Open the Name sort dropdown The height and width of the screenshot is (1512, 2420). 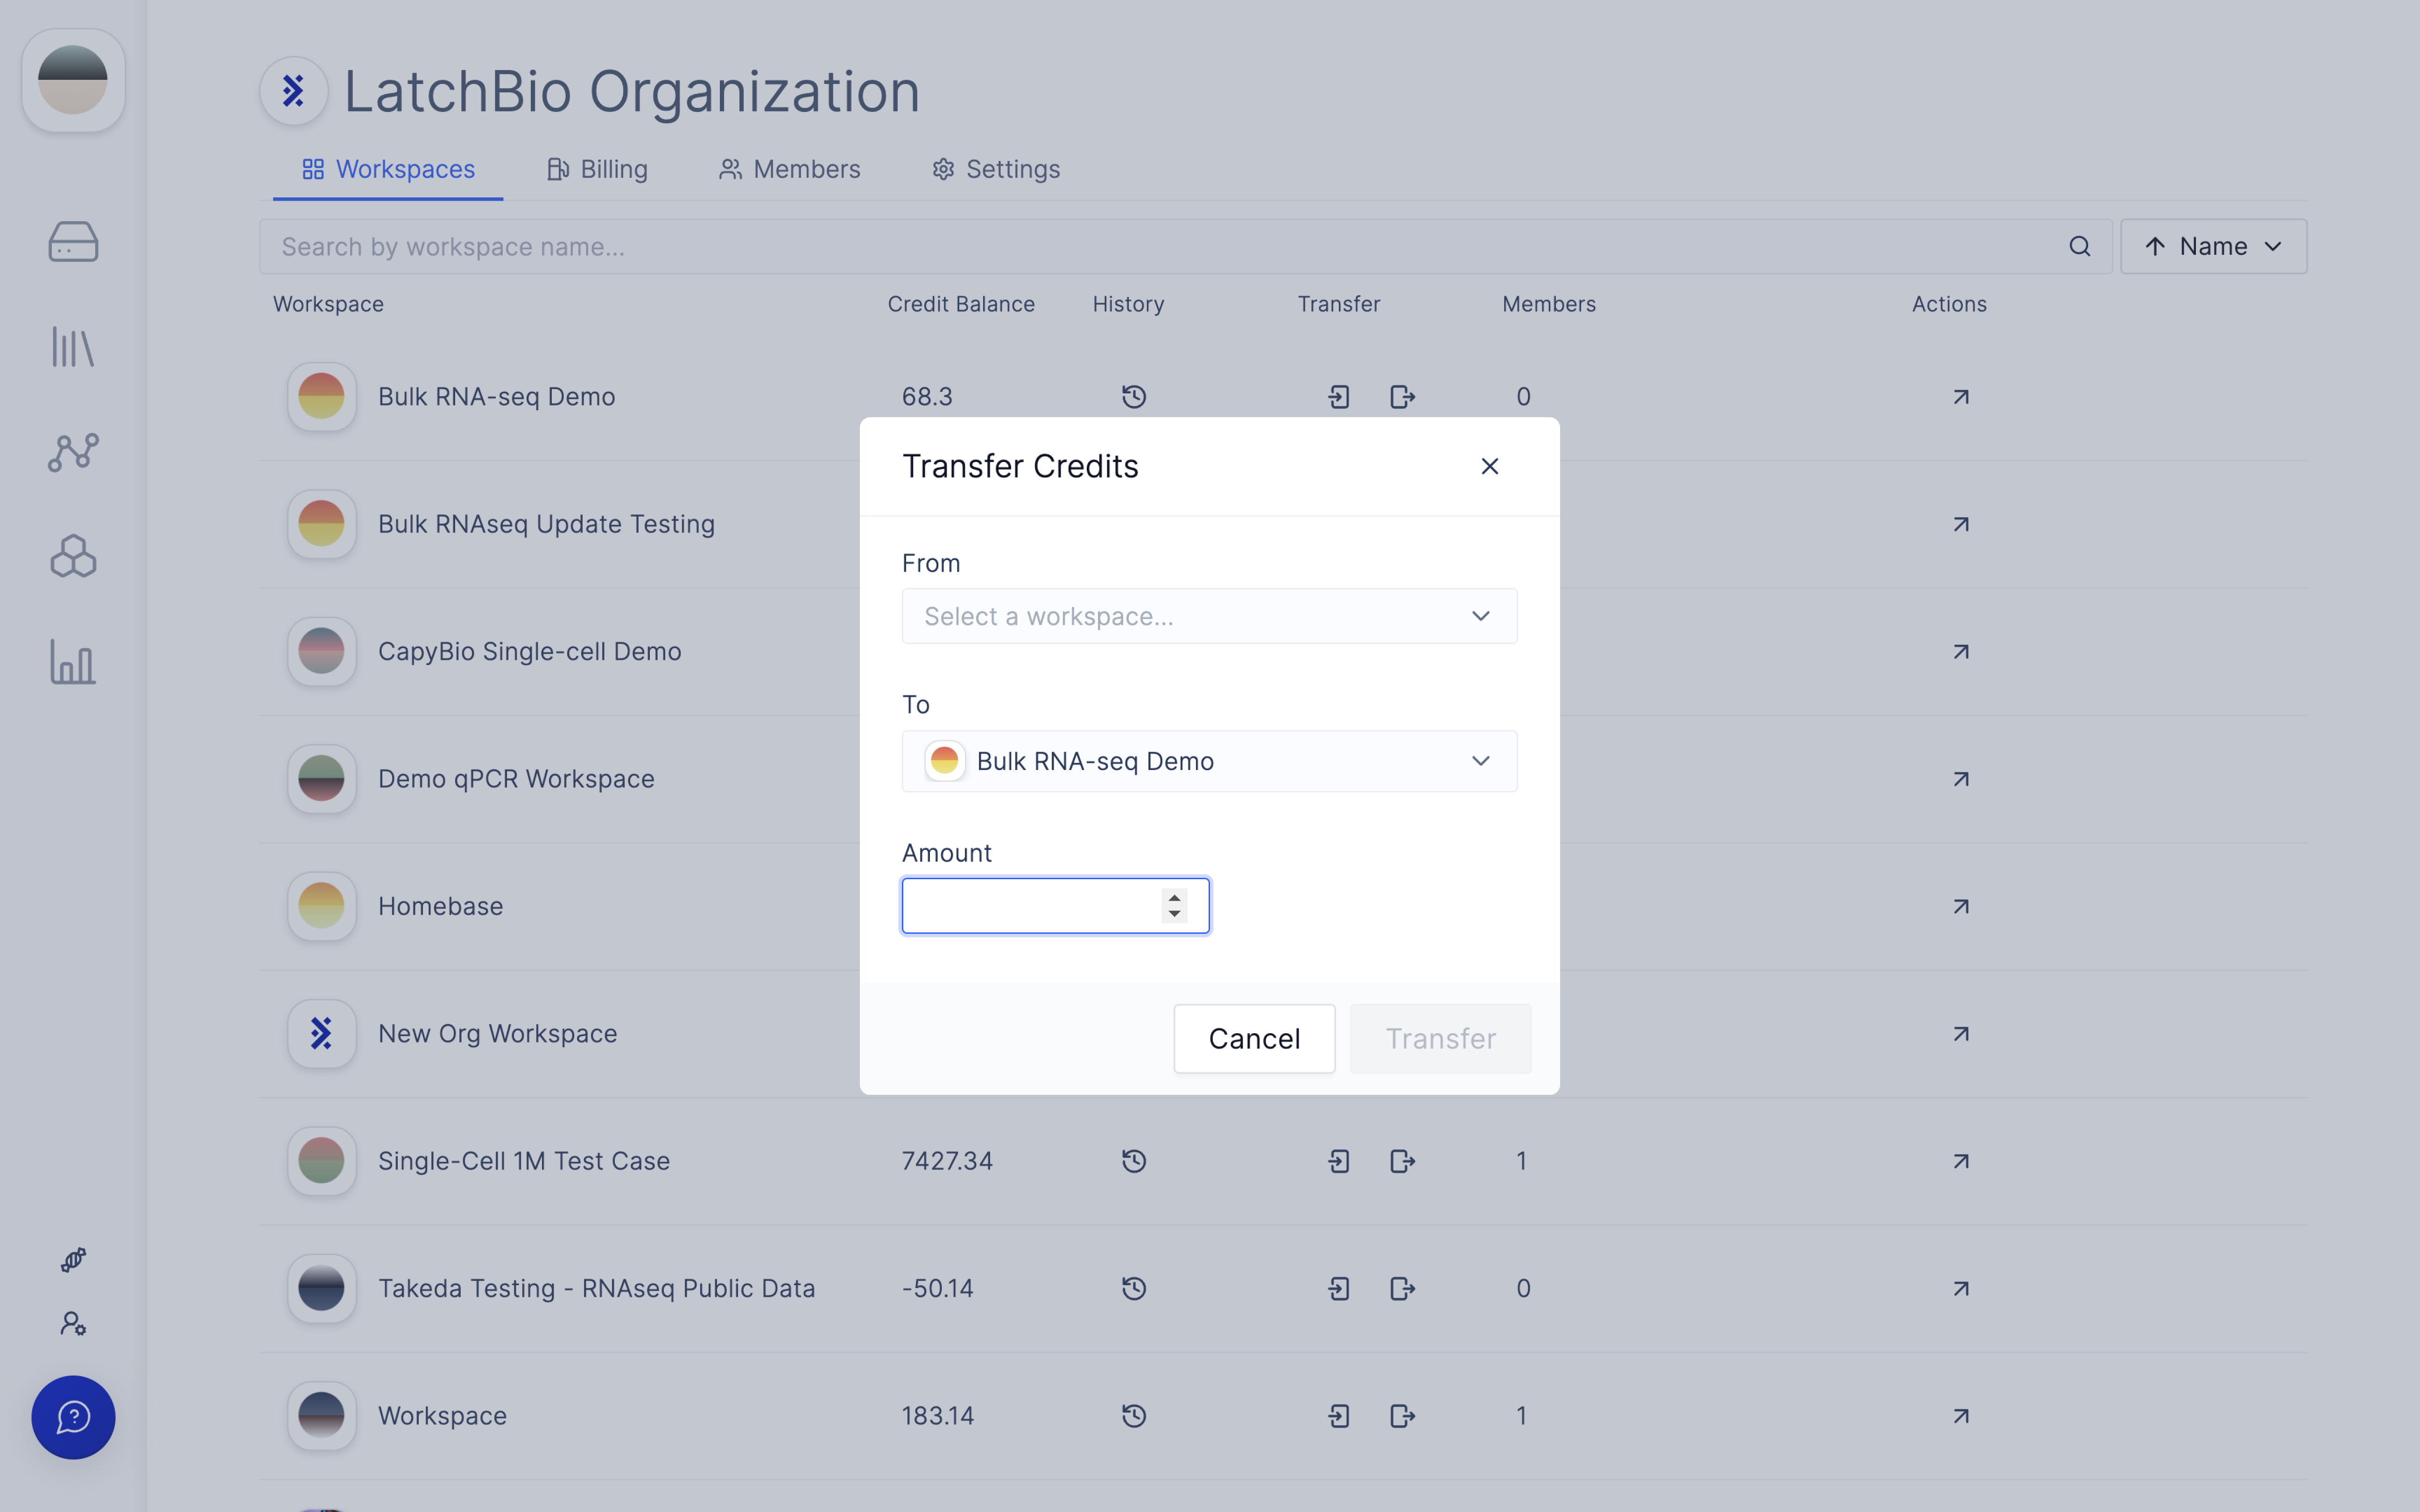coord(2213,246)
